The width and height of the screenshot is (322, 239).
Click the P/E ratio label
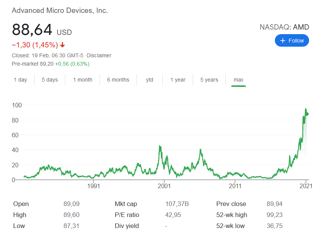tap(127, 215)
